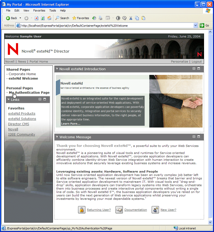Click the Edit page toolbar icon
This screenshot has height=232, width=214.
pyautogui.click(x=108, y=18)
